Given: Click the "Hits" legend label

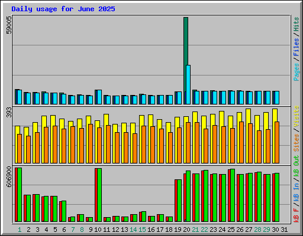Looking at the screenshot, I should [x=296, y=24].
